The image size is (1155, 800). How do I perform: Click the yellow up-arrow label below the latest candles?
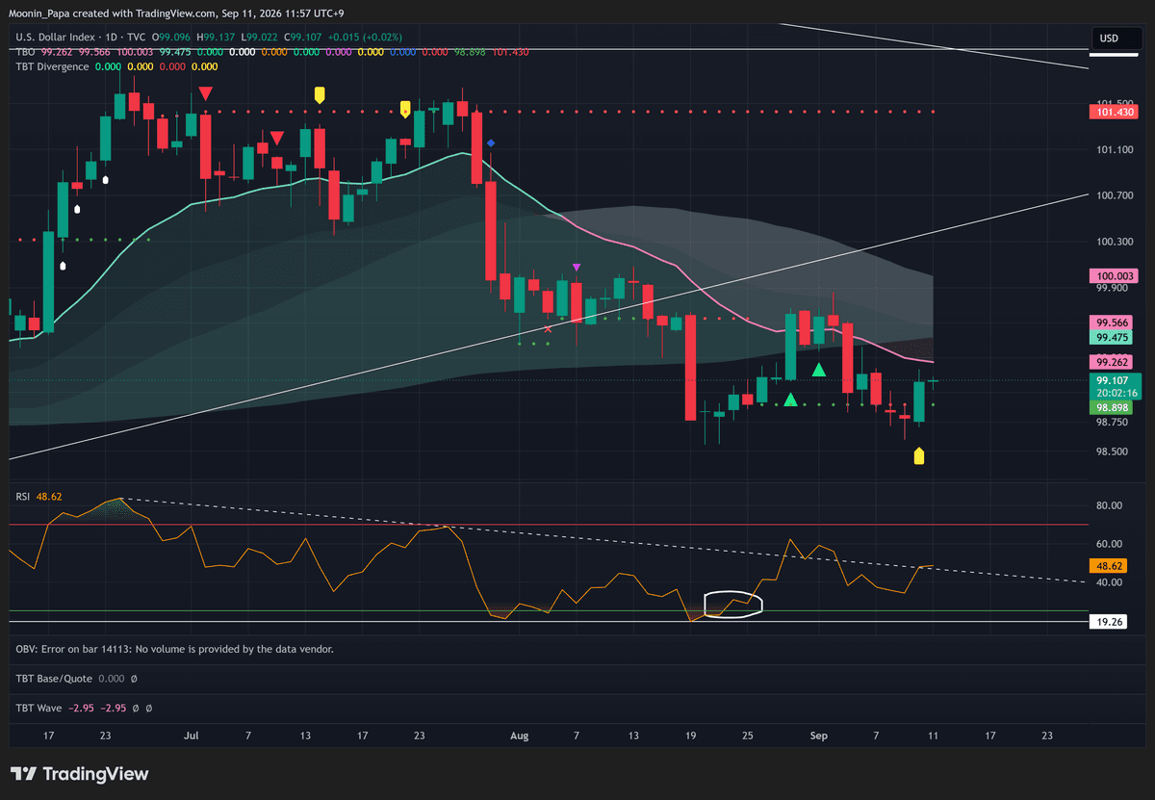coord(918,456)
